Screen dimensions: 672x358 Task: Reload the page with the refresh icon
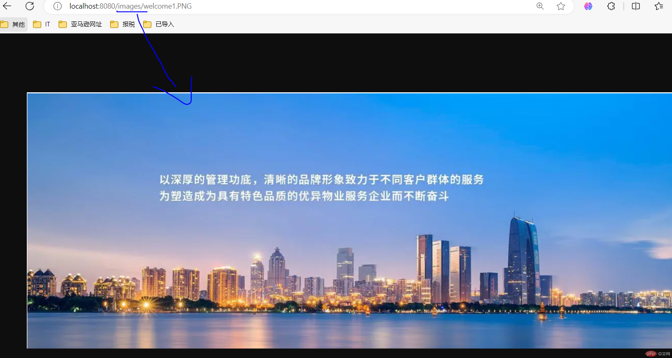pyautogui.click(x=30, y=6)
